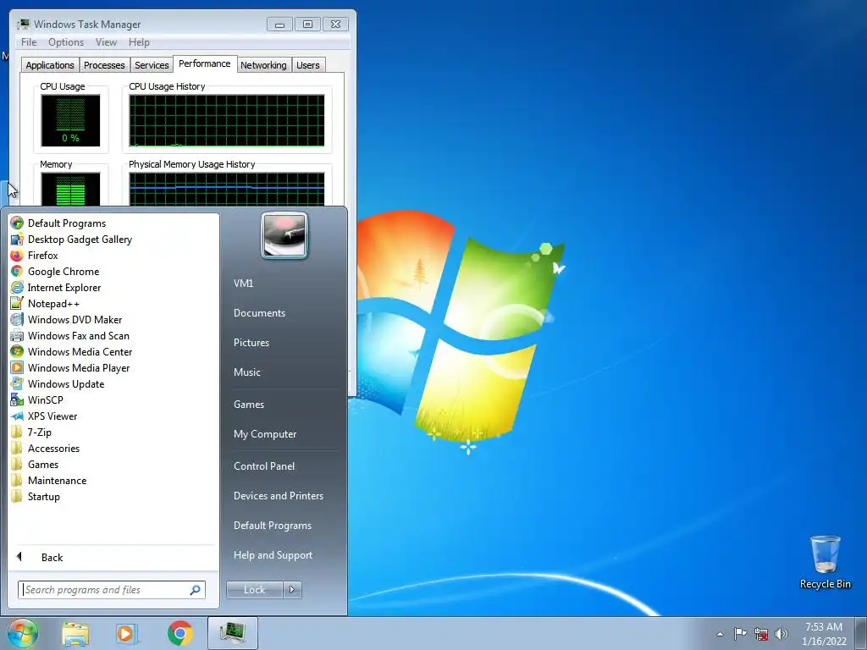Open Music from Start menu
Viewport: 867px width, 650px height.
pyautogui.click(x=246, y=372)
